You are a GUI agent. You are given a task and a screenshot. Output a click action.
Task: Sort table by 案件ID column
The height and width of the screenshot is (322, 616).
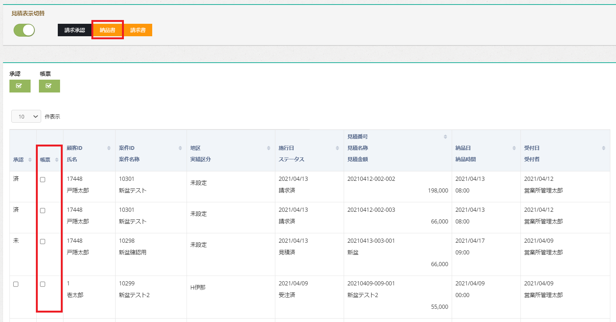tap(180, 148)
